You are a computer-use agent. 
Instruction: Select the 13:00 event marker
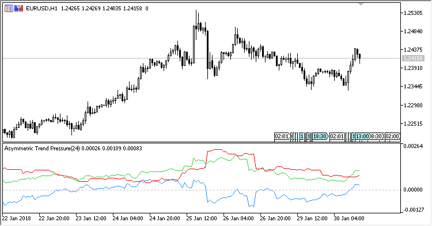coord(362,137)
